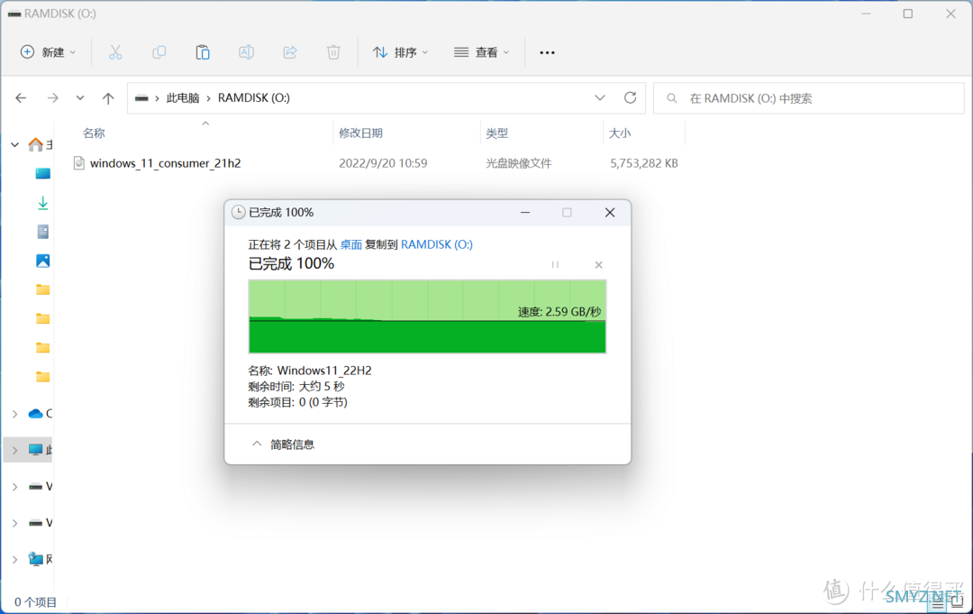Go back with the back arrow

click(21, 98)
